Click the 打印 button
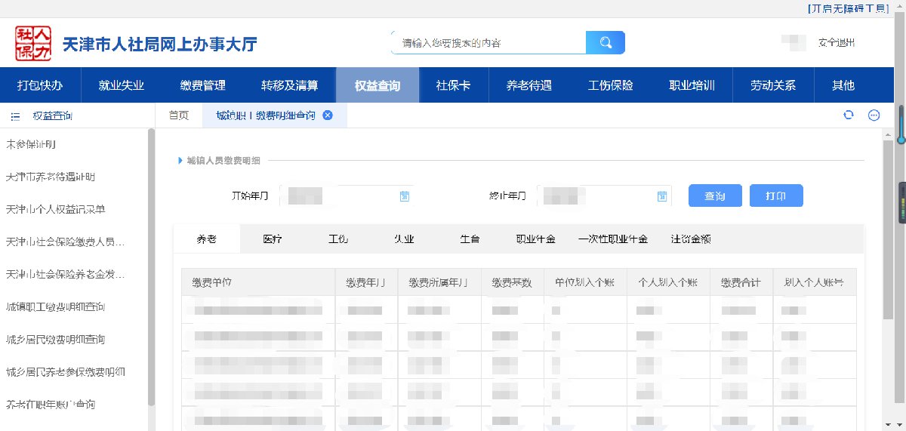Screen dimensions: 906x431 click(x=775, y=195)
